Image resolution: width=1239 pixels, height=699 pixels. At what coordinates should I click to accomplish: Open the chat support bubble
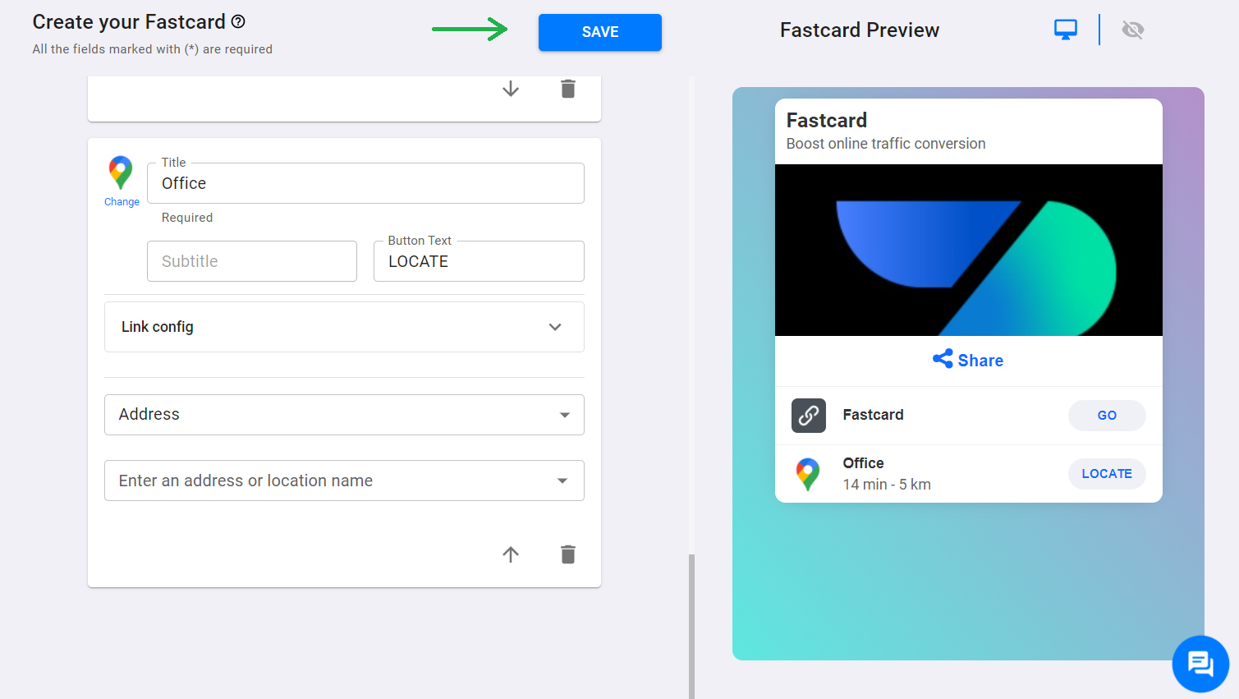pyautogui.click(x=1200, y=664)
